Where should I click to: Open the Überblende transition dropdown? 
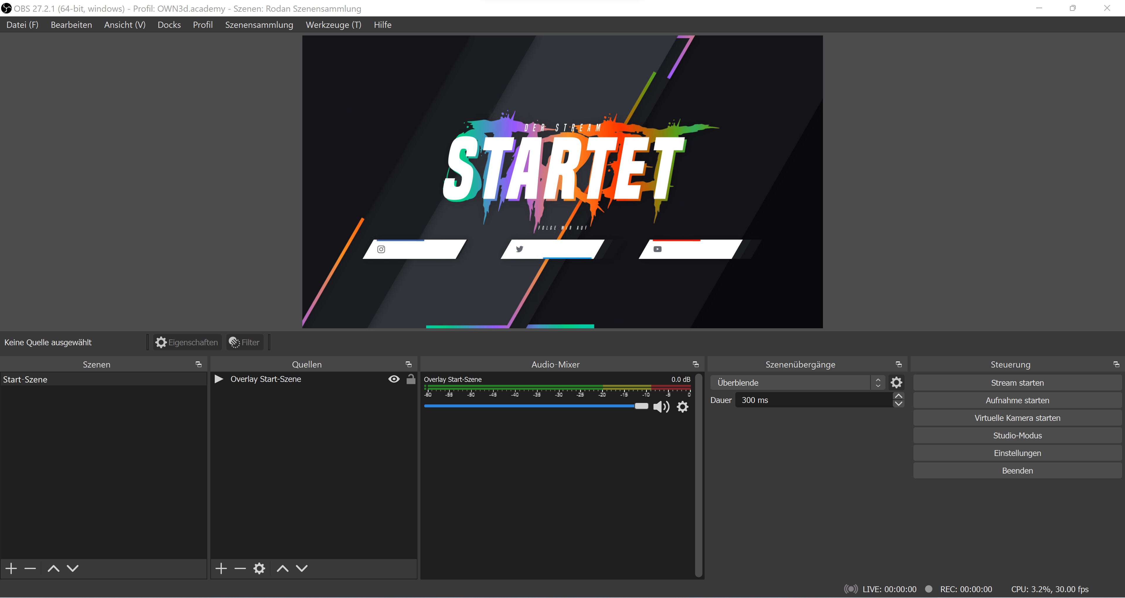click(878, 382)
